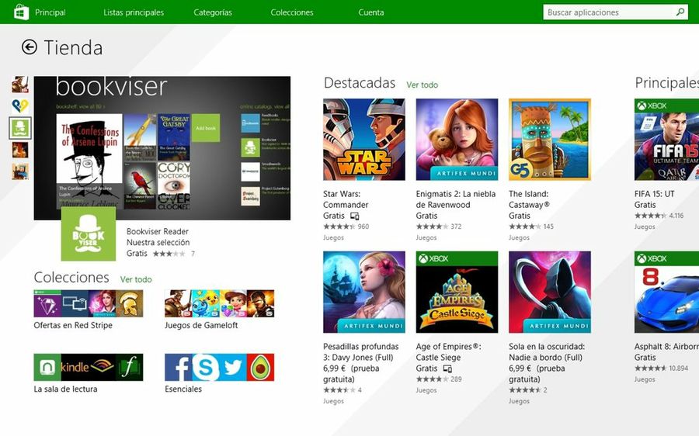Click Ver todo next to Destacadas

point(422,85)
